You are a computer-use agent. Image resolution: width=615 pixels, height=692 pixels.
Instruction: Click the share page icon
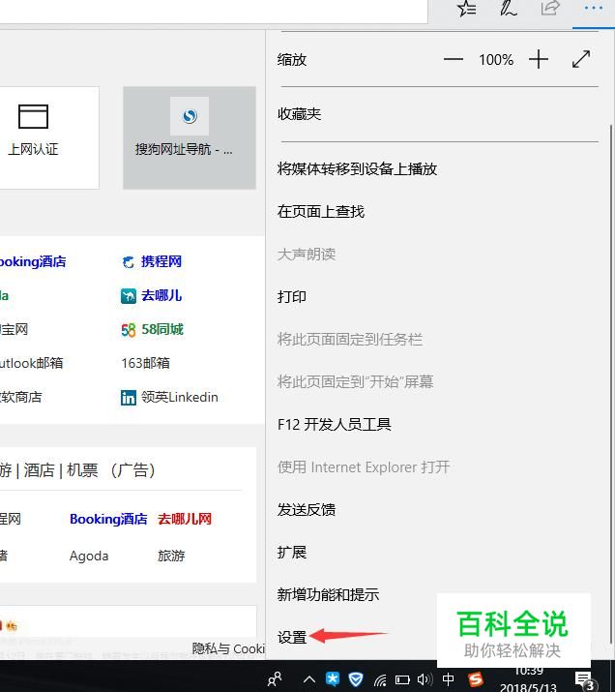(x=550, y=8)
